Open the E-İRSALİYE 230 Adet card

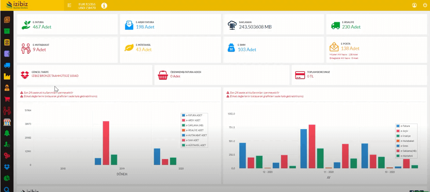[376, 24]
